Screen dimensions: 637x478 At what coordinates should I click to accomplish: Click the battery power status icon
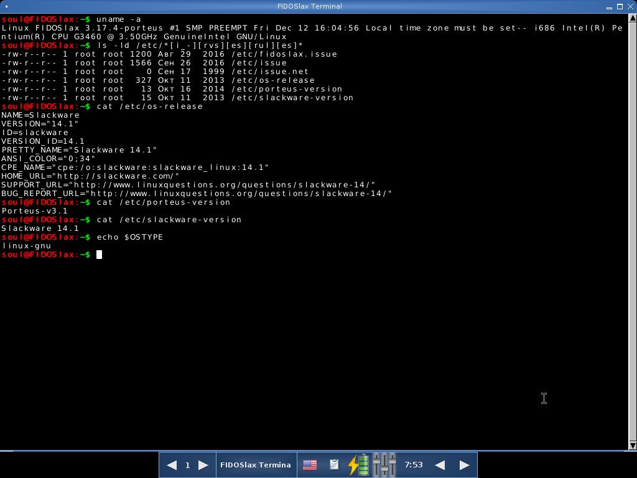pos(359,464)
